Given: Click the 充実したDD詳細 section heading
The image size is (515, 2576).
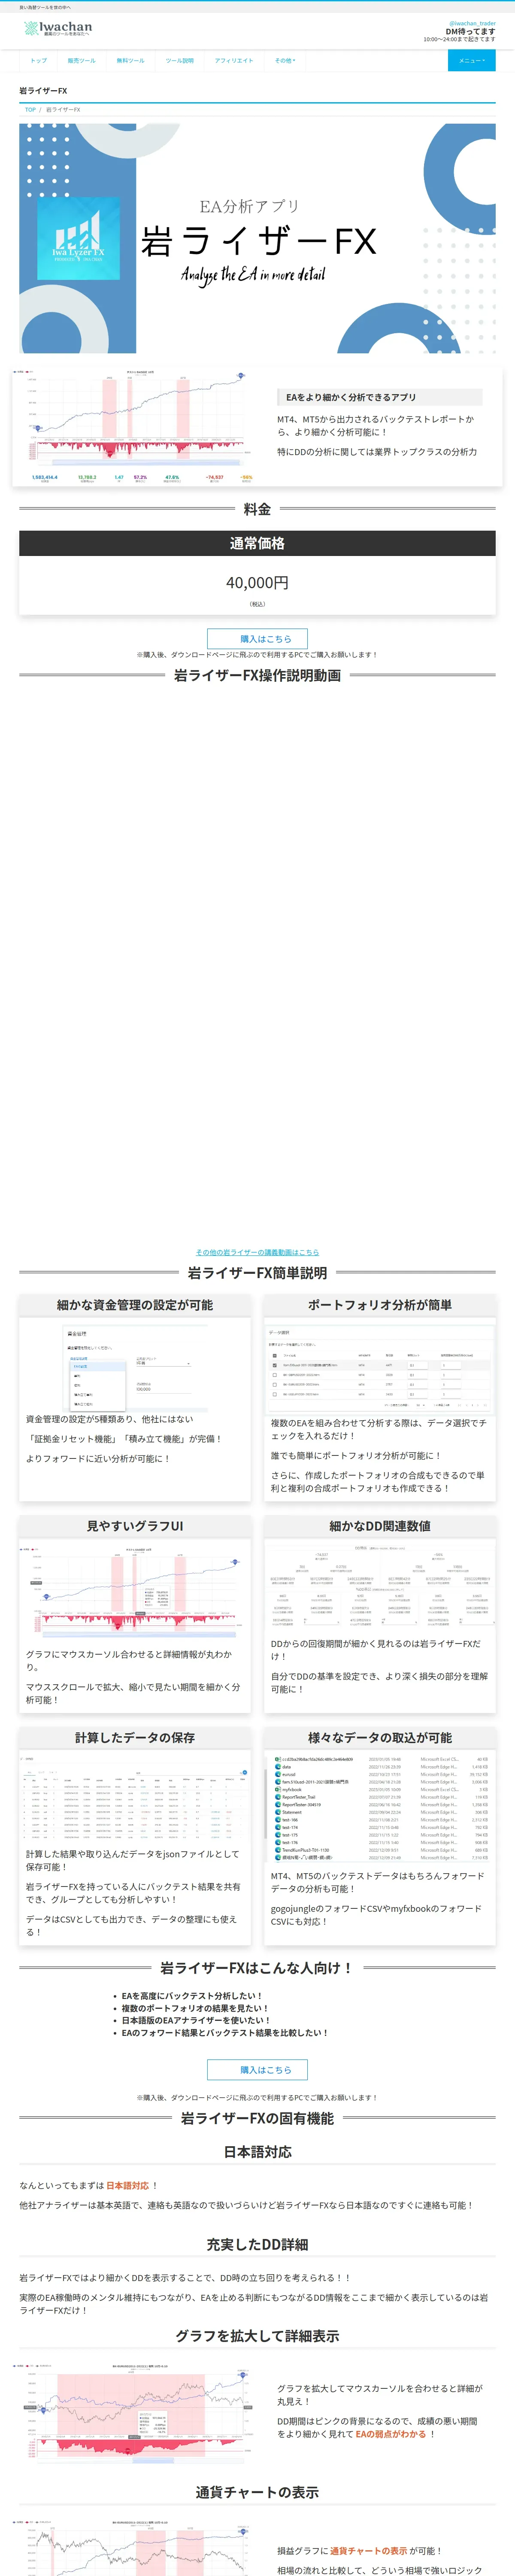Looking at the screenshot, I should [x=257, y=2244].
